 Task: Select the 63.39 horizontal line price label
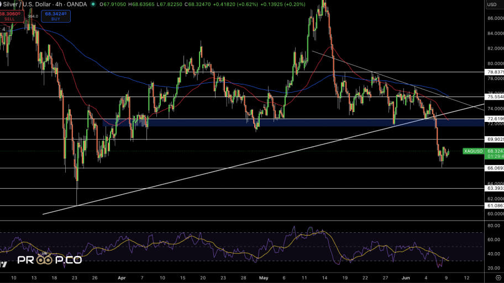(x=495, y=188)
